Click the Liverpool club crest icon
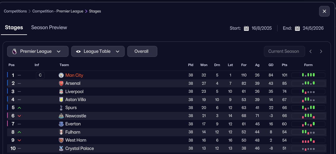336x154 pixels. point(61,92)
